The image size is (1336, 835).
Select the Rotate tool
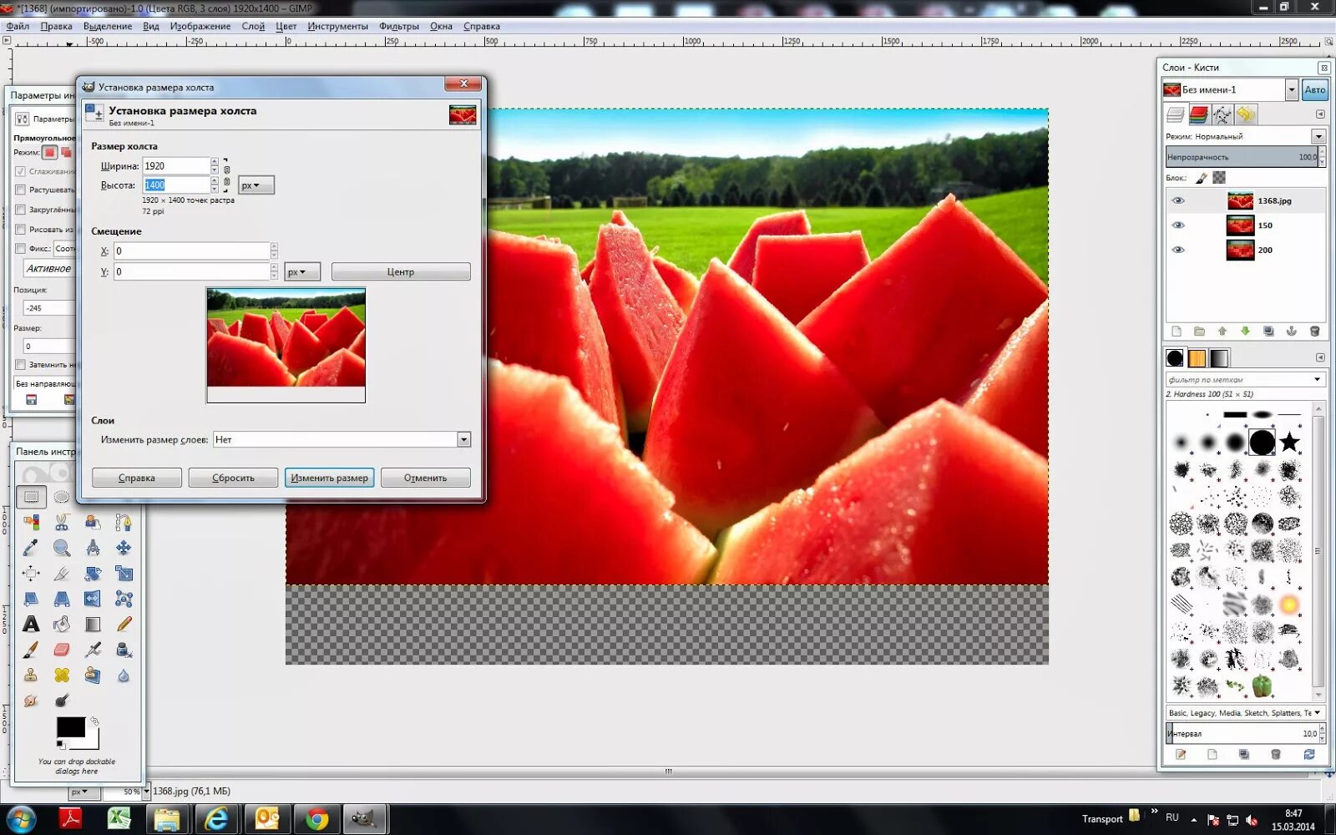click(x=93, y=574)
